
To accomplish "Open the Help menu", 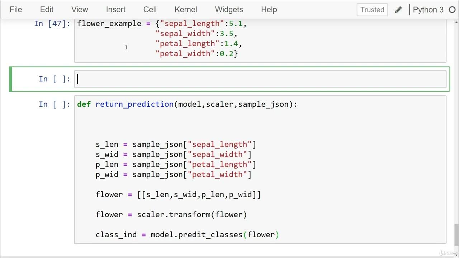I will (269, 10).
